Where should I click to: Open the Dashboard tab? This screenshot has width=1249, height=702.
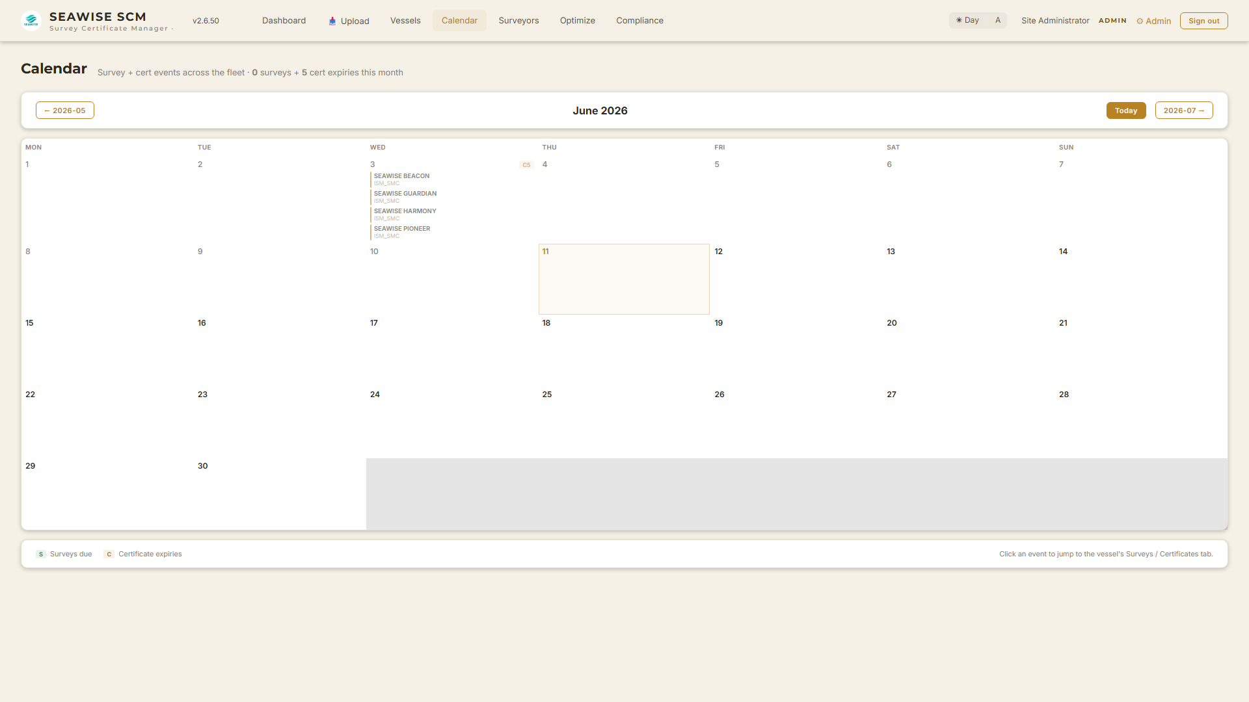pos(284,21)
